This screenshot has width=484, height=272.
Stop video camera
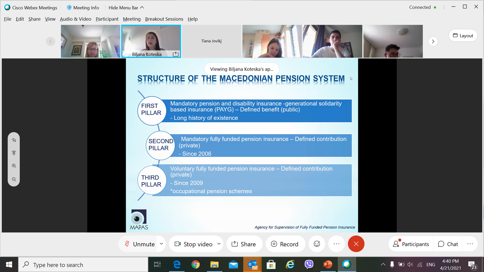click(x=194, y=244)
